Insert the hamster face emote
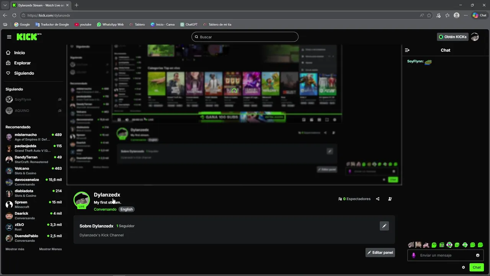Image resolution: width=490 pixels, height=276 pixels. (418, 245)
